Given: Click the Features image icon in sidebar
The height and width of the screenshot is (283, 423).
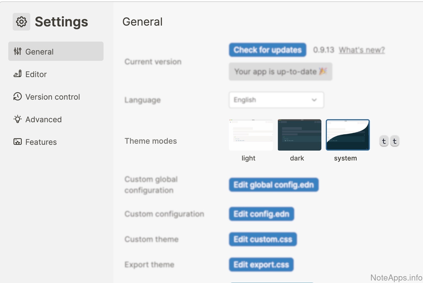Looking at the screenshot, I should 18,142.
